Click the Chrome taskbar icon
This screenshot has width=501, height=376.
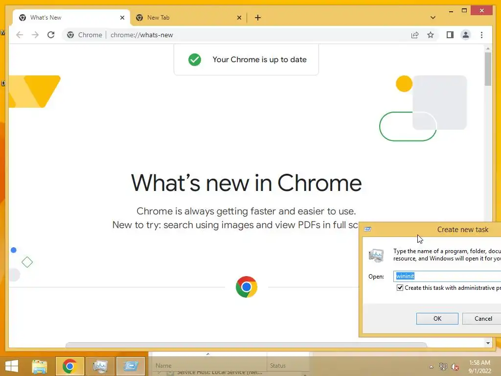point(69,366)
